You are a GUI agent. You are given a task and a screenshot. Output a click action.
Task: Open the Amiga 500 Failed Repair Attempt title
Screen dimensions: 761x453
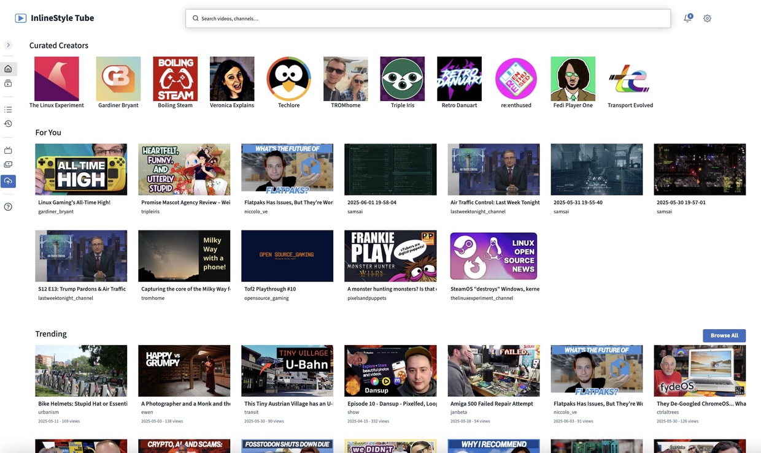point(492,404)
